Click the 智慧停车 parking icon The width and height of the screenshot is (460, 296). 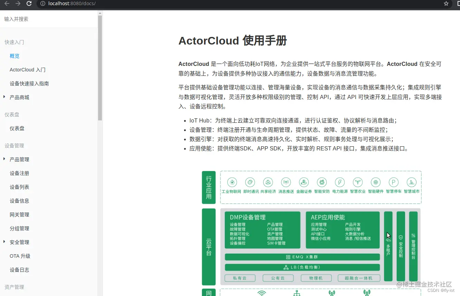[x=394, y=182]
